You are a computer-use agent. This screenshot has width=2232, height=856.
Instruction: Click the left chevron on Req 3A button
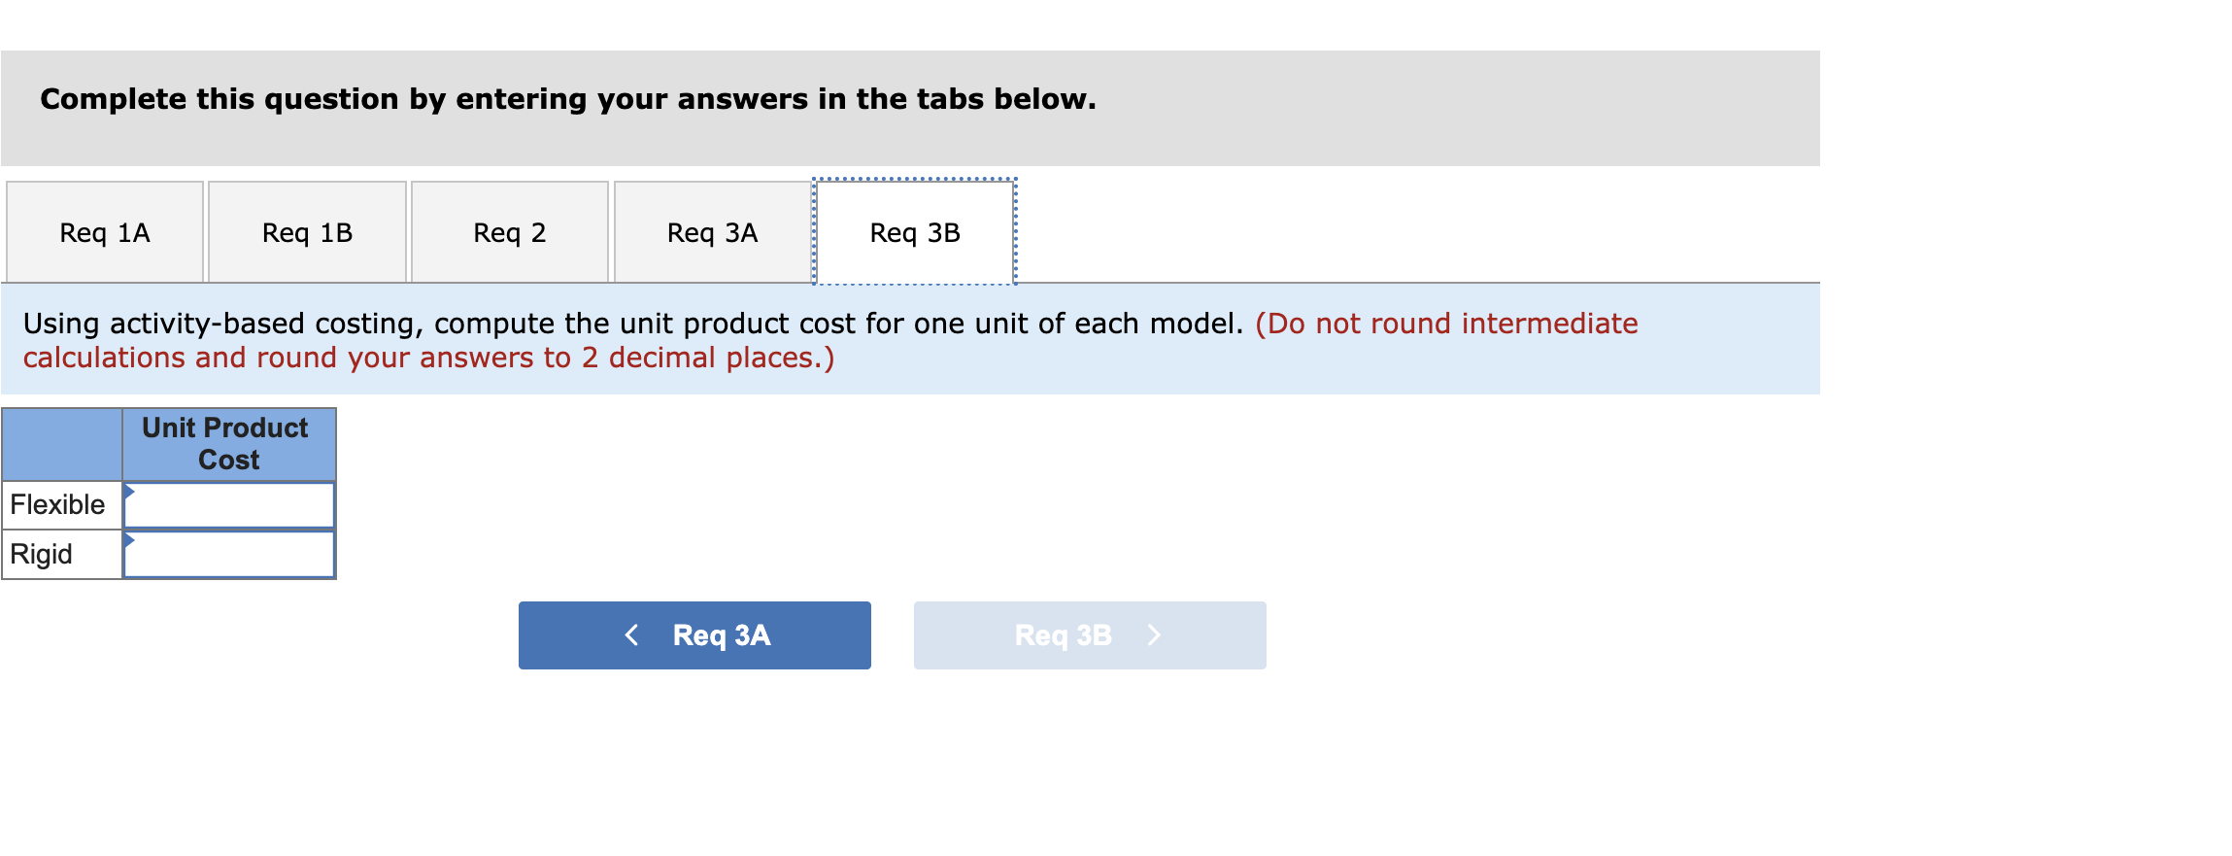pyautogui.click(x=632, y=635)
